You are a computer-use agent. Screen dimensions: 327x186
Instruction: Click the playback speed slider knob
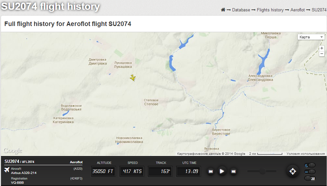(x=263, y=171)
